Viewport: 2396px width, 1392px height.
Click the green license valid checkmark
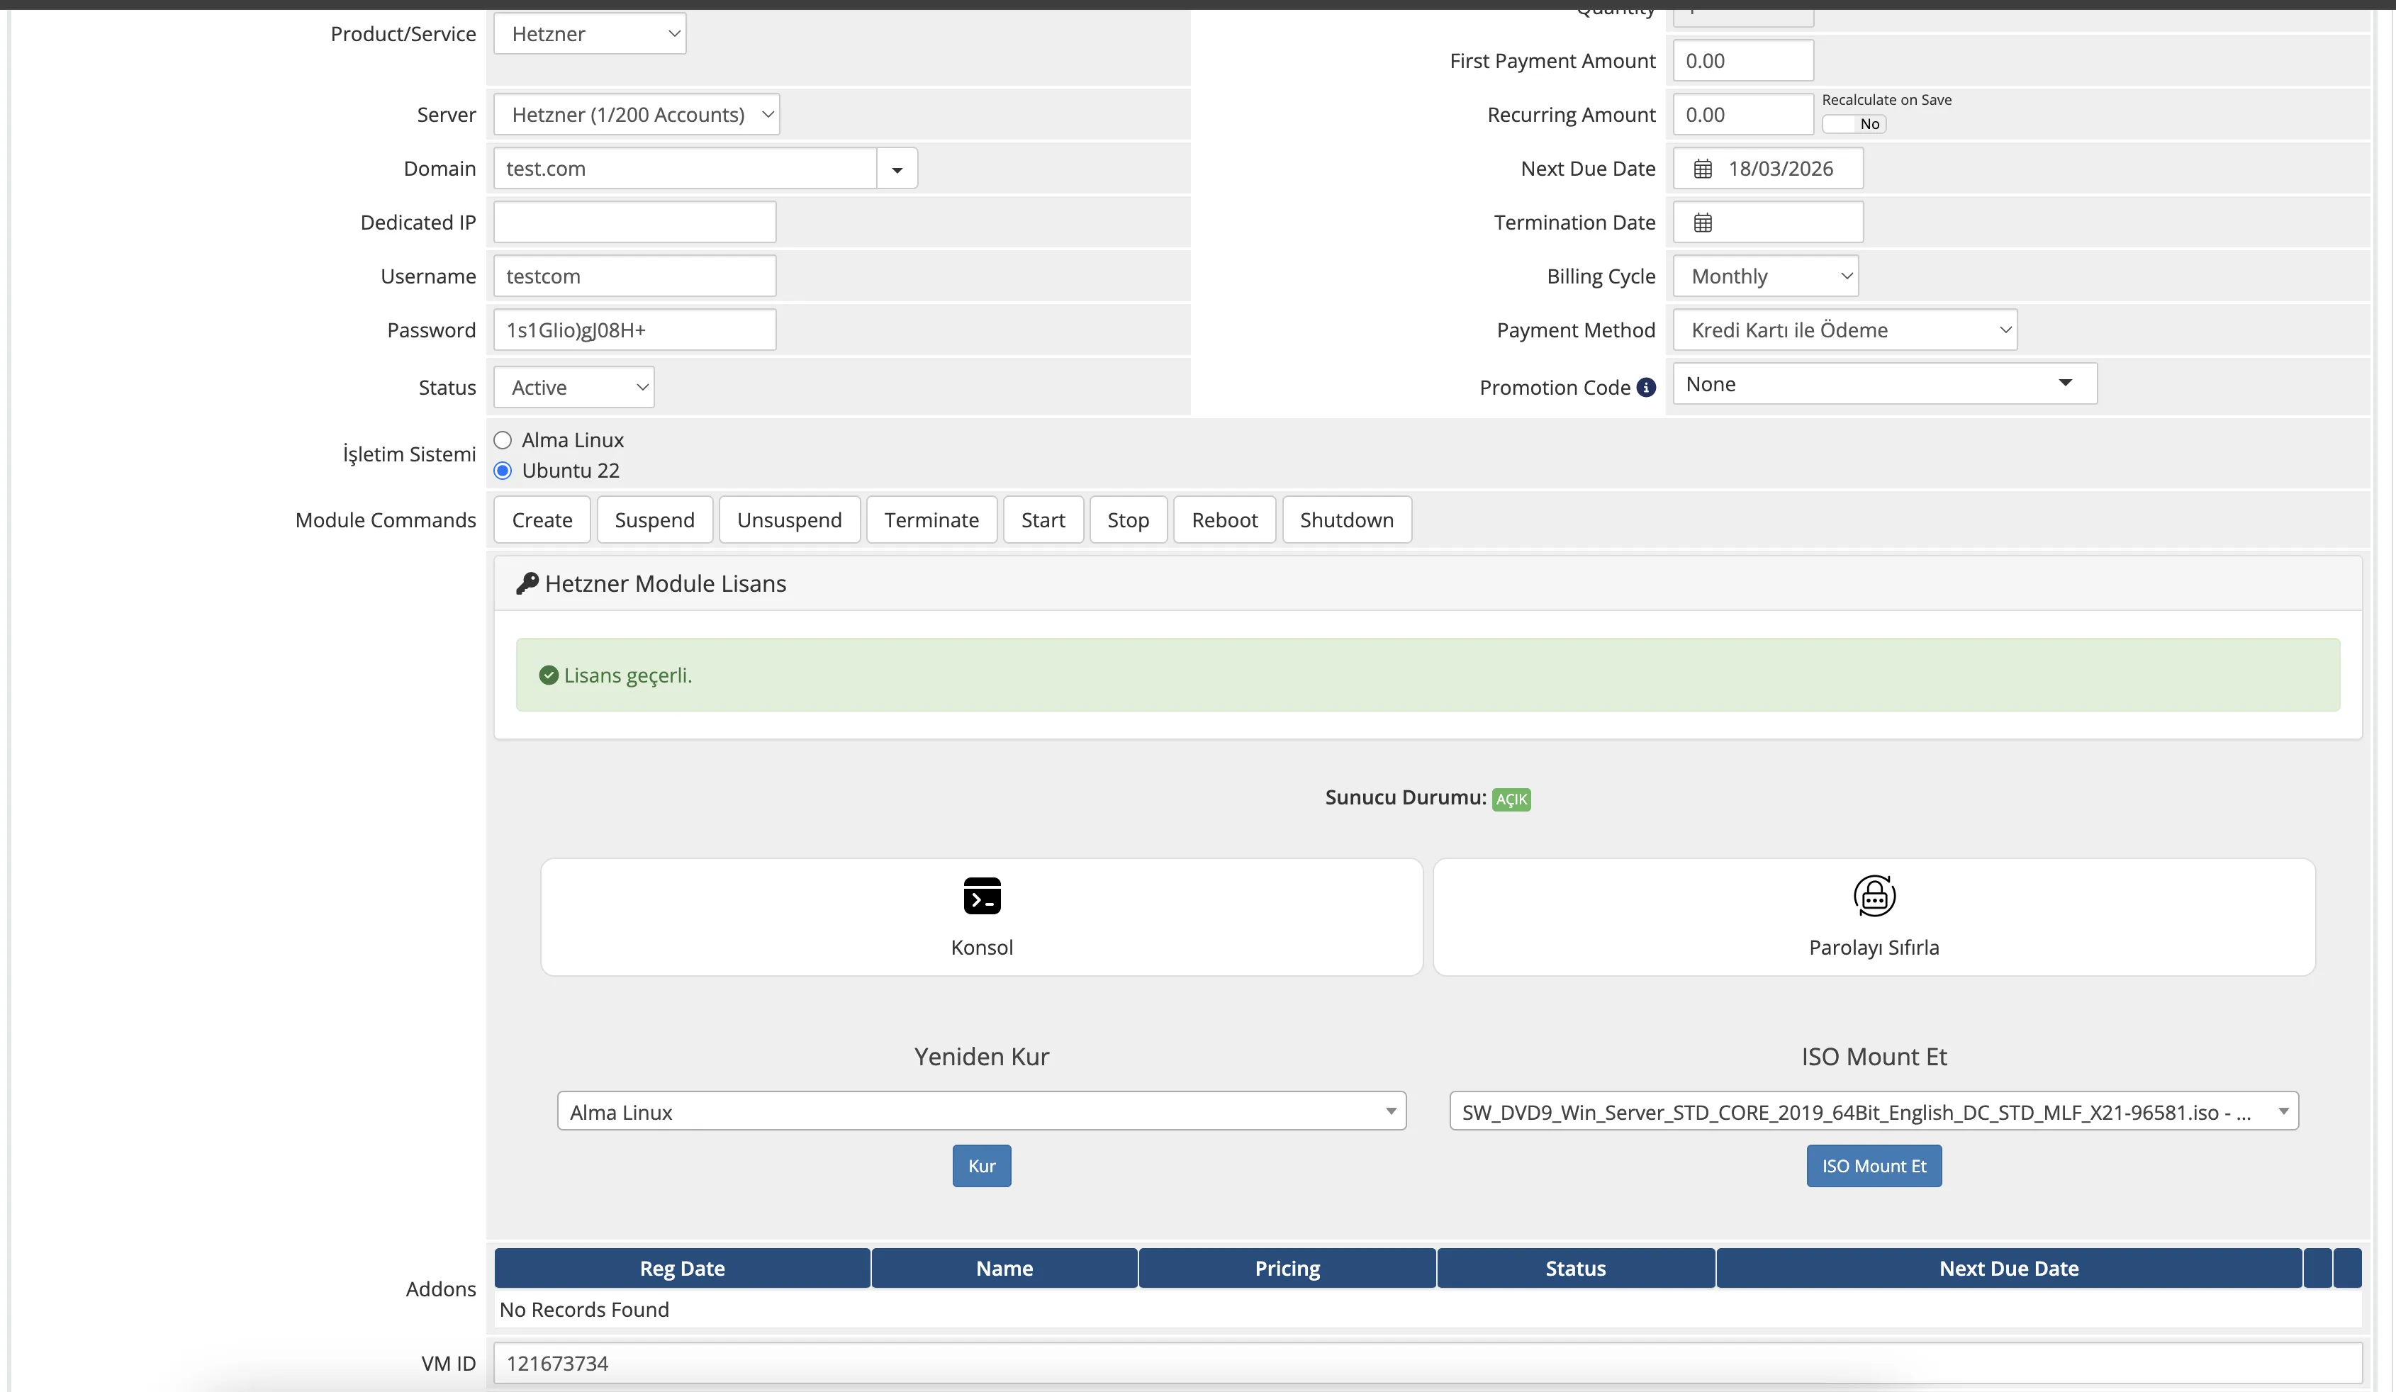pyautogui.click(x=549, y=675)
